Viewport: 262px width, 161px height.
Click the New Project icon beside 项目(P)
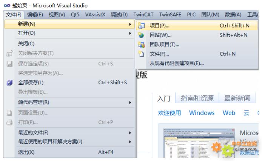(141, 26)
